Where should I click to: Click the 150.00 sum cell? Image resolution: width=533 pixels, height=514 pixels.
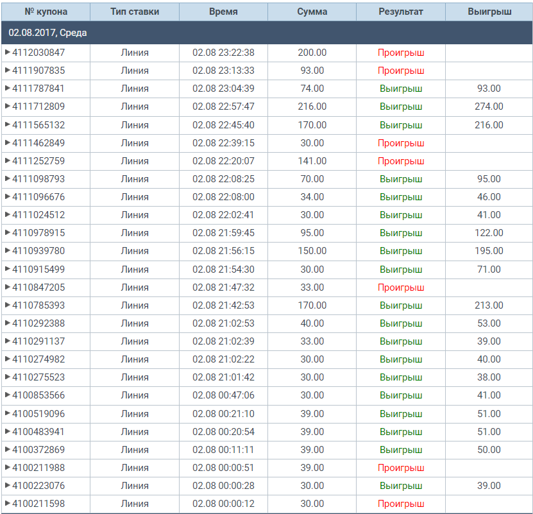click(x=312, y=251)
